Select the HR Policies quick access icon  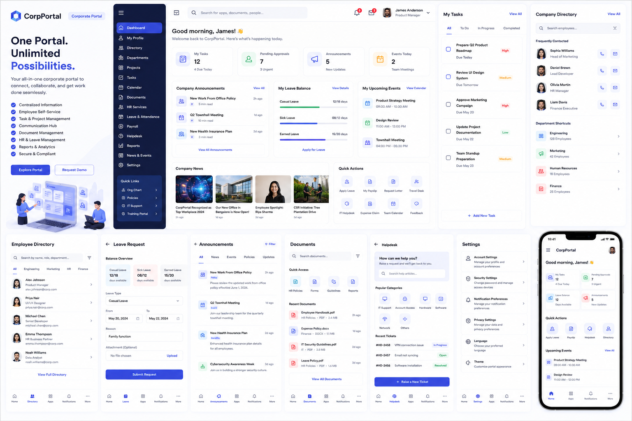point(295,282)
